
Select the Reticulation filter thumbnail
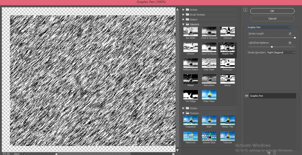[209, 79]
